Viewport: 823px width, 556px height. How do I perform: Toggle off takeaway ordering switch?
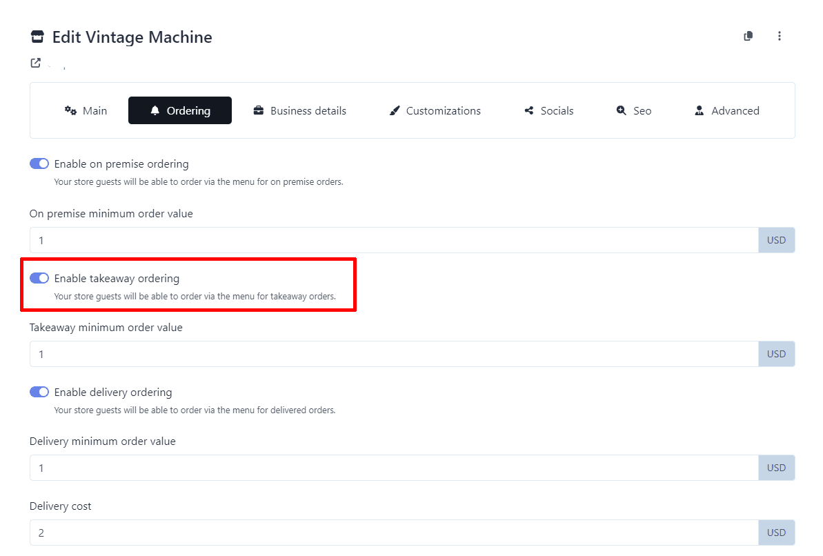pyautogui.click(x=39, y=279)
